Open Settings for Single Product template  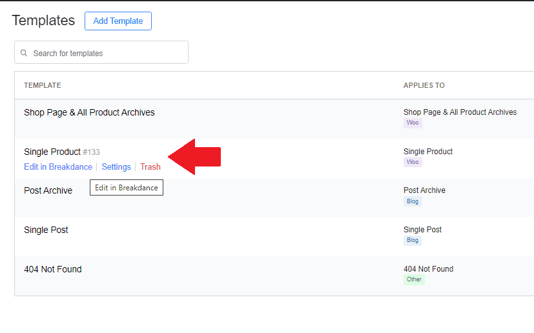pos(116,166)
